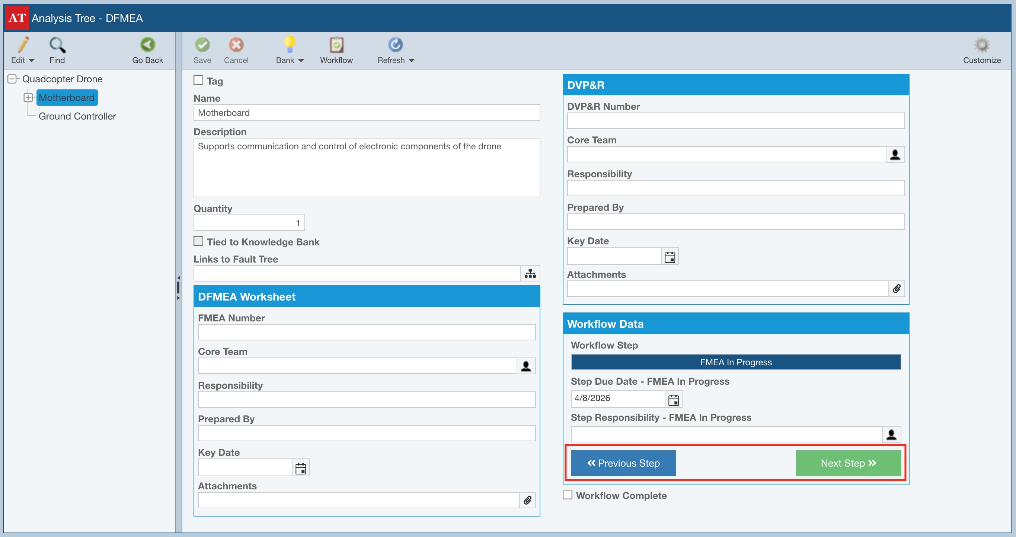Open the Bank dropdown menu
The height and width of the screenshot is (537, 1016).
(301, 61)
